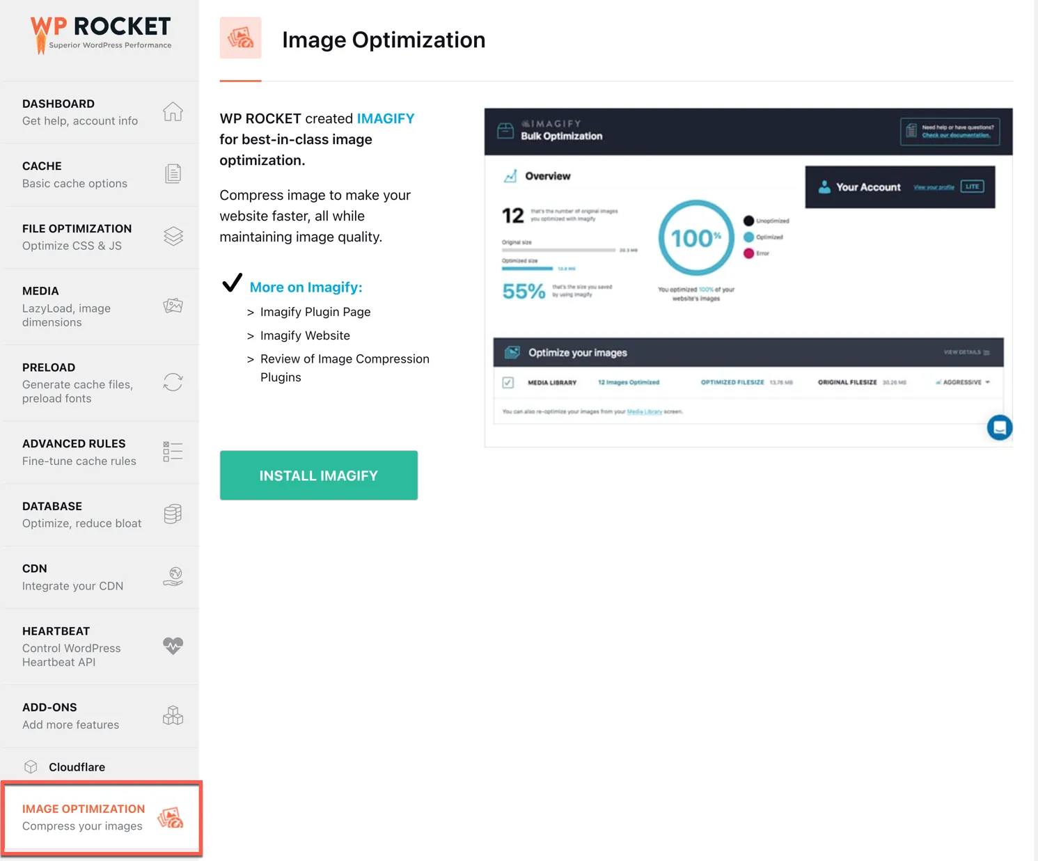The width and height of the screenshot is (1038, 861).
Task: Click the Cloudflare icon
Action: click(x=31, y=766)
